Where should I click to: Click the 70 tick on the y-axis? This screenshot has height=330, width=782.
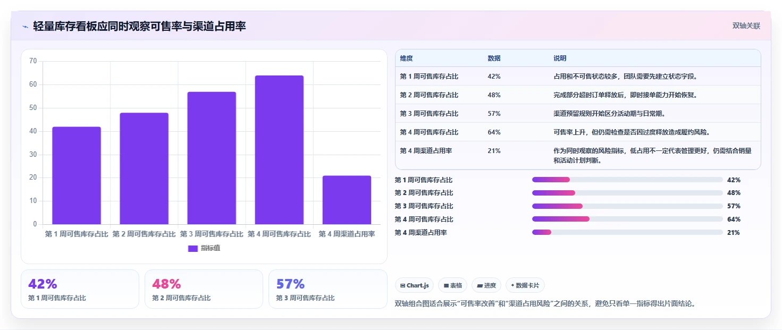pyautogui.click(x=33, y=61)
